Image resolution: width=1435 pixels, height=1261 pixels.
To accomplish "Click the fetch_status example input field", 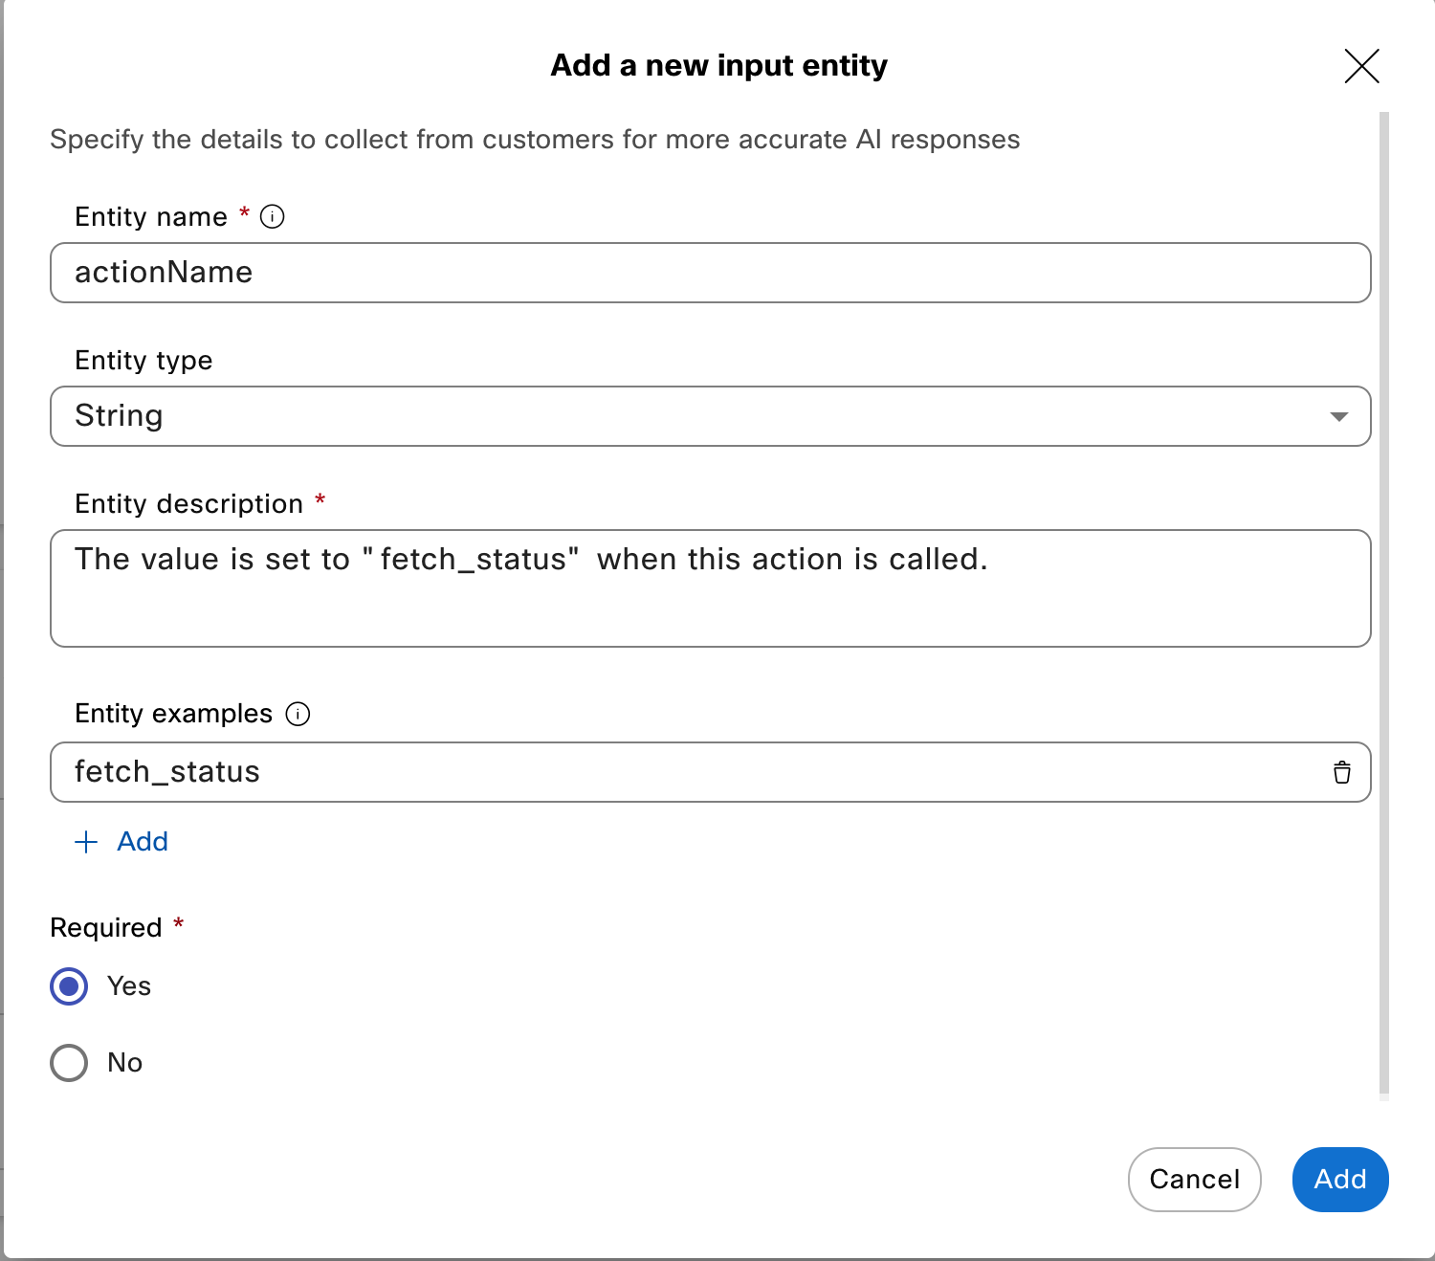I will (670, 772).
